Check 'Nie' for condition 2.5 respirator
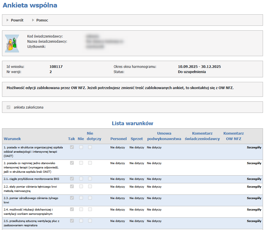The width and height of the screenshot is (265, 230). tap(81, 221)
